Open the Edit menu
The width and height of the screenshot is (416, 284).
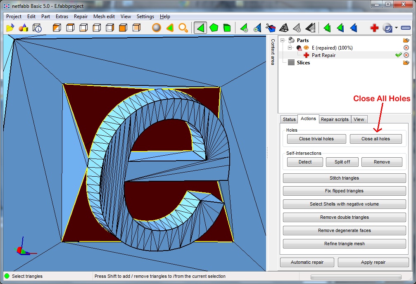tap(31, 17)
